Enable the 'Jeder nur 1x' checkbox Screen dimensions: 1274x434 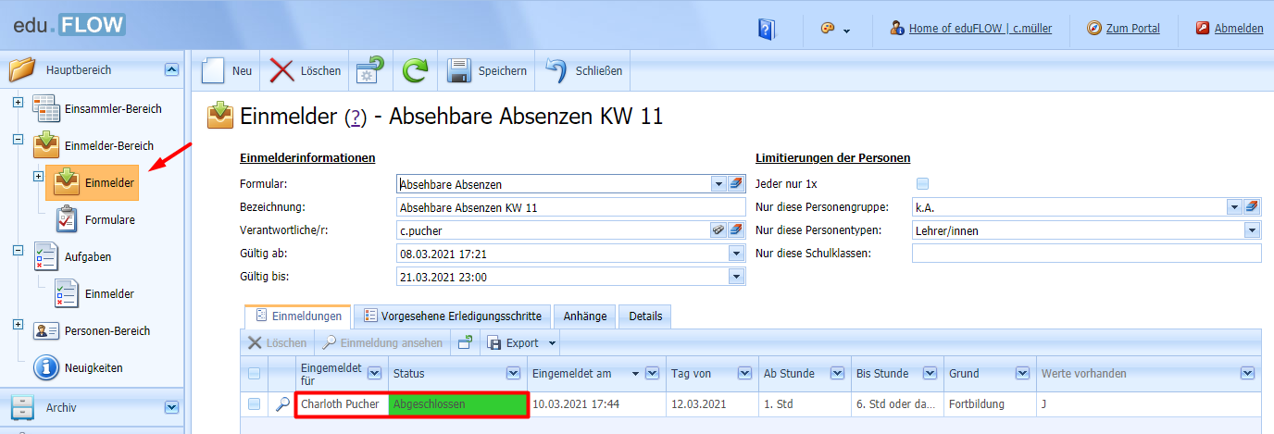tap(922, 184)
